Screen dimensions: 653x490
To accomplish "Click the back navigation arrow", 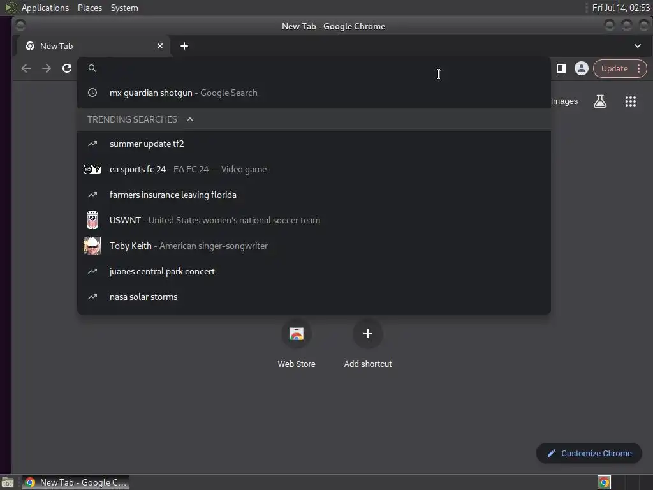I will 26,68.
